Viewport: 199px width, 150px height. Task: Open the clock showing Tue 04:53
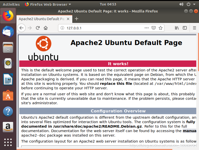point(108,4)
